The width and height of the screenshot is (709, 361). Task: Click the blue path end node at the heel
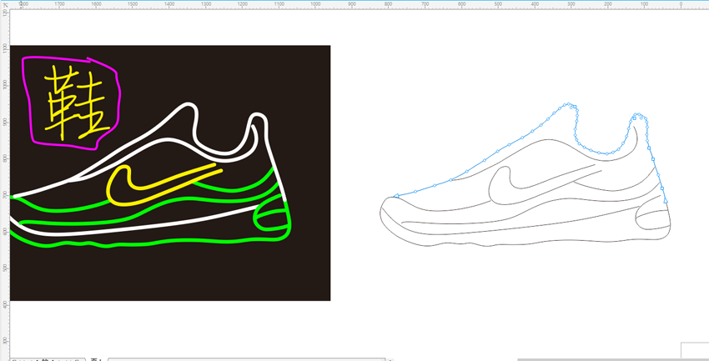pyautogui.click(x=666, y=200)
